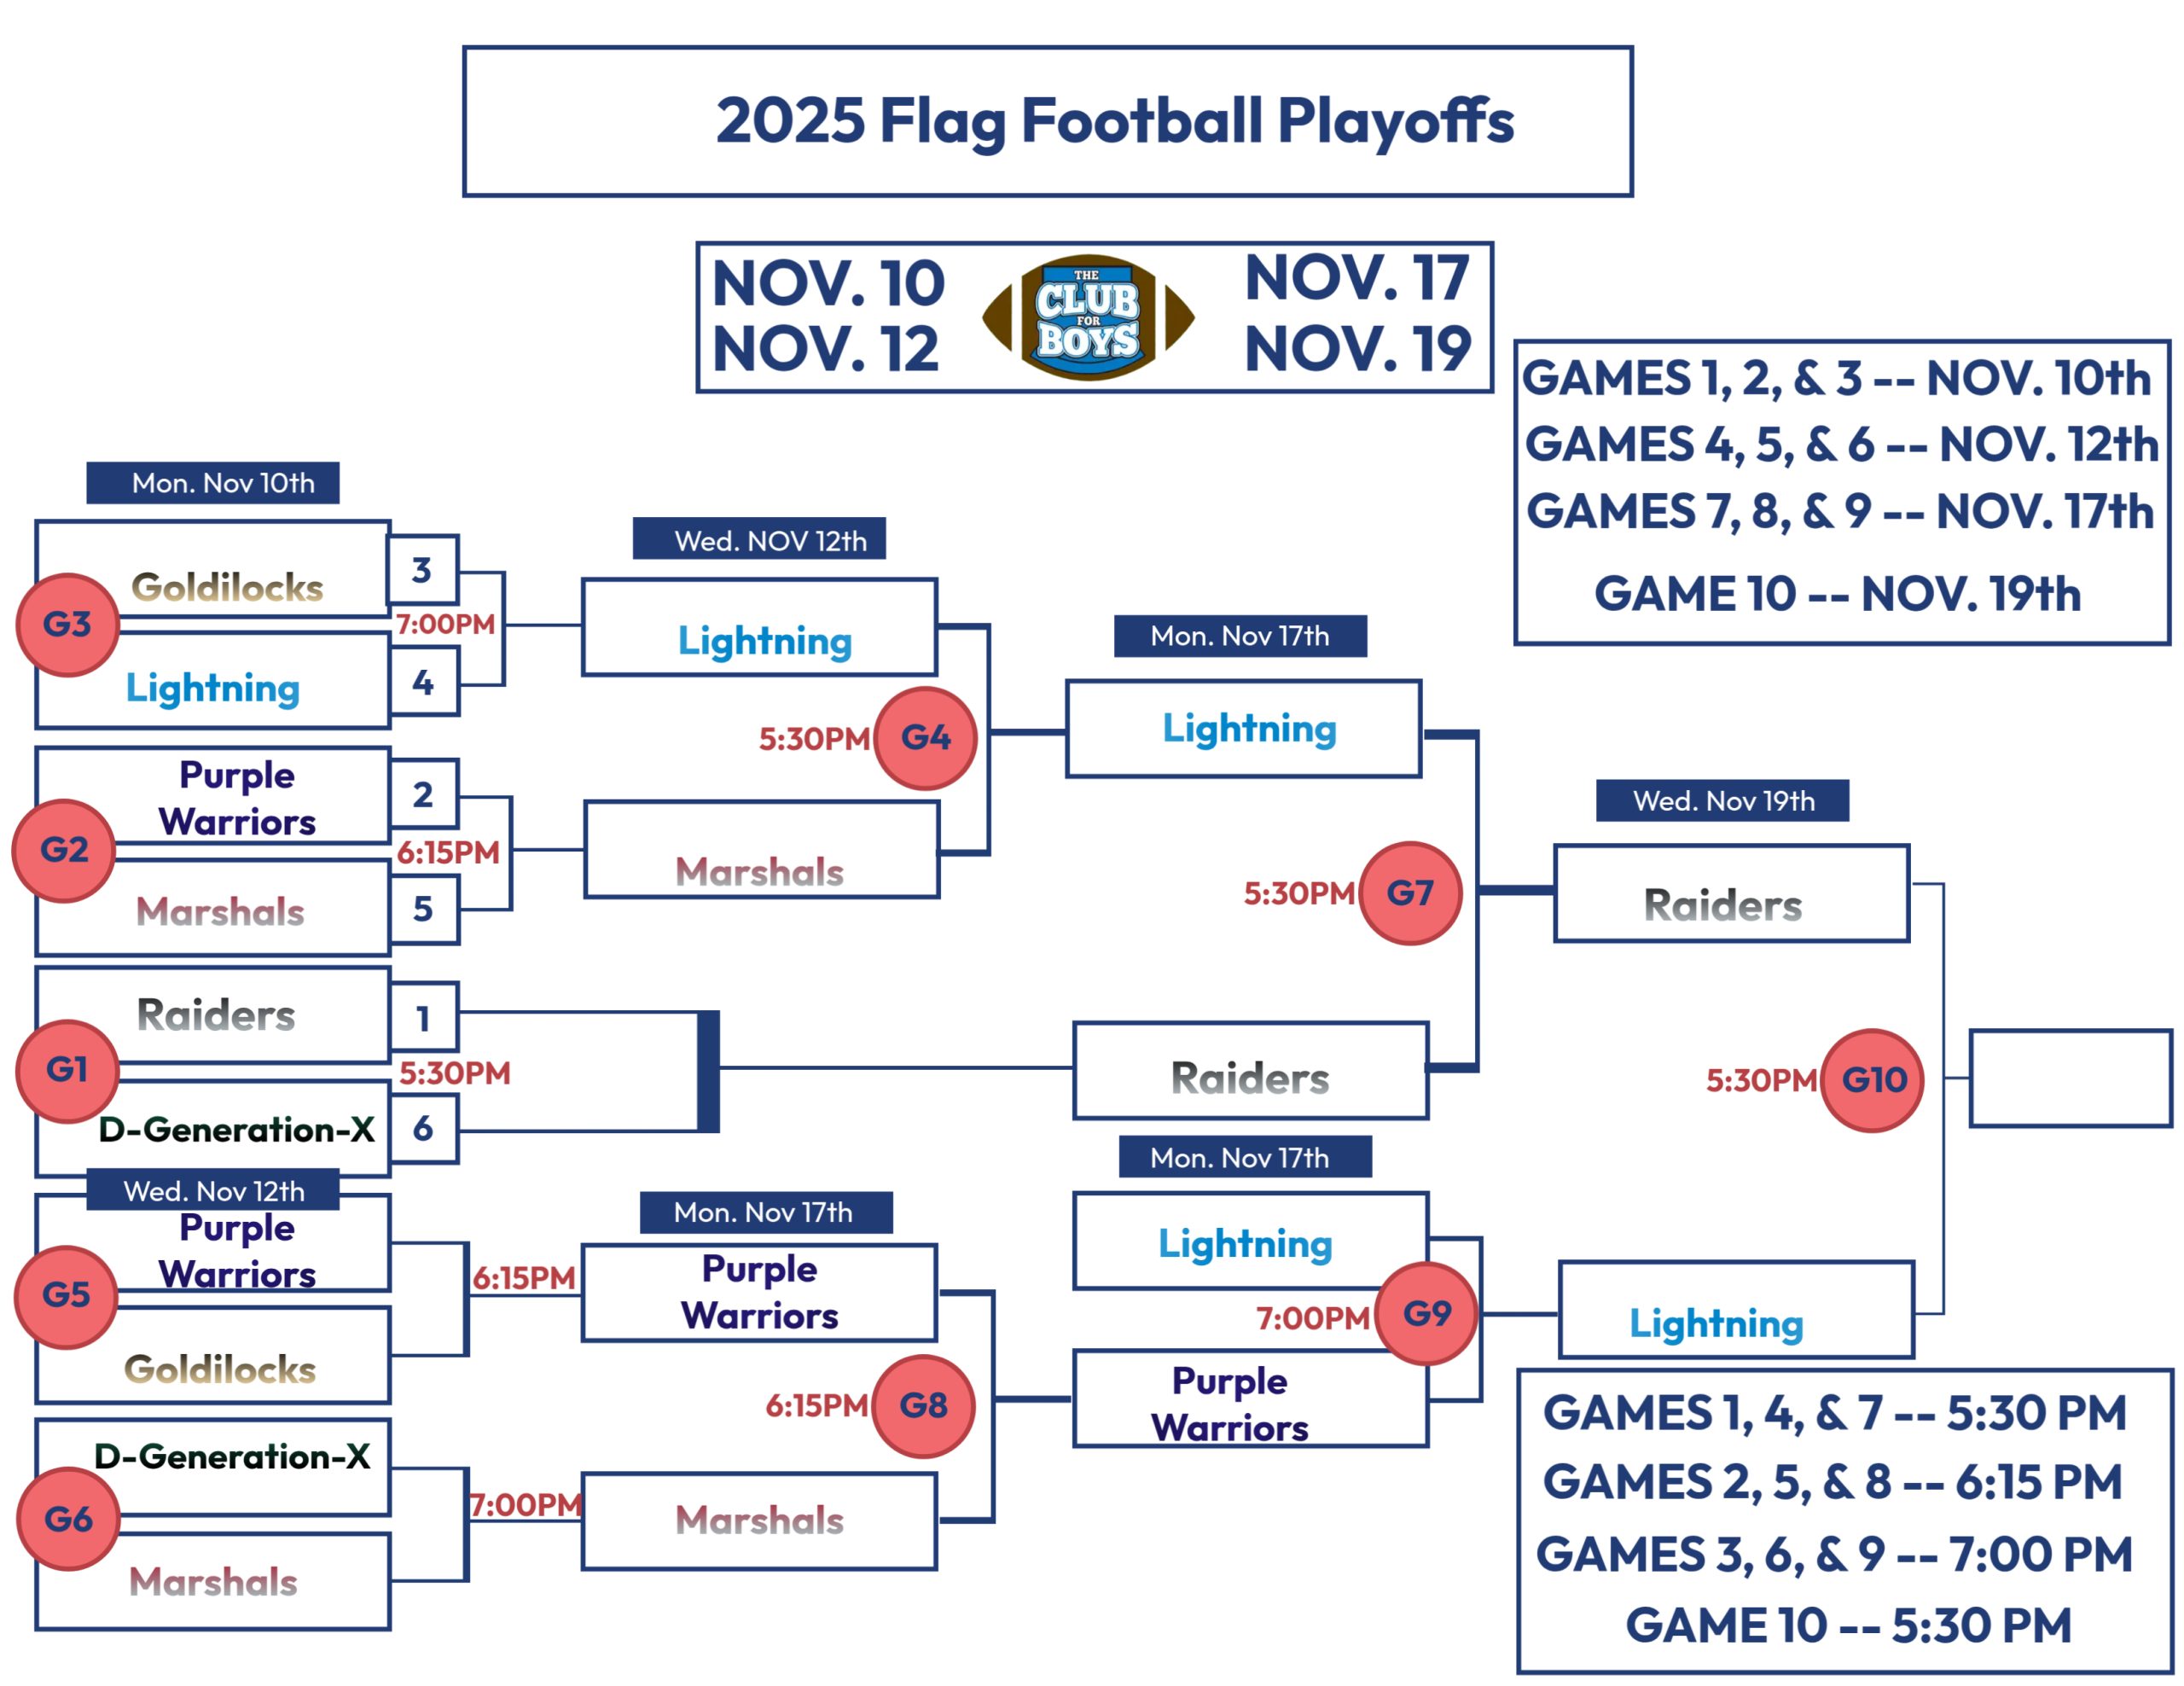Select seed number 6 box beside D-Generation-X
Image resolution: width=2184 pixels, height=1686 pixels.
tap(423, 1128)
